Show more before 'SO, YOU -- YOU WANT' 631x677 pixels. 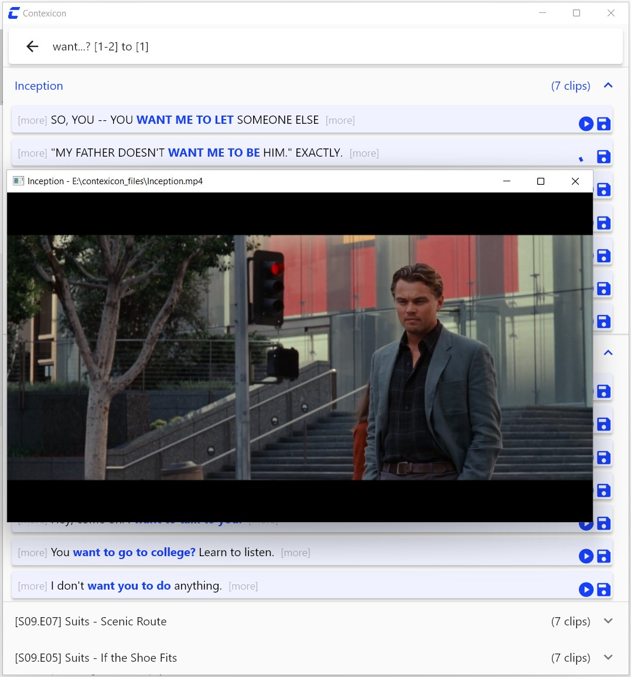click(32, 120)
